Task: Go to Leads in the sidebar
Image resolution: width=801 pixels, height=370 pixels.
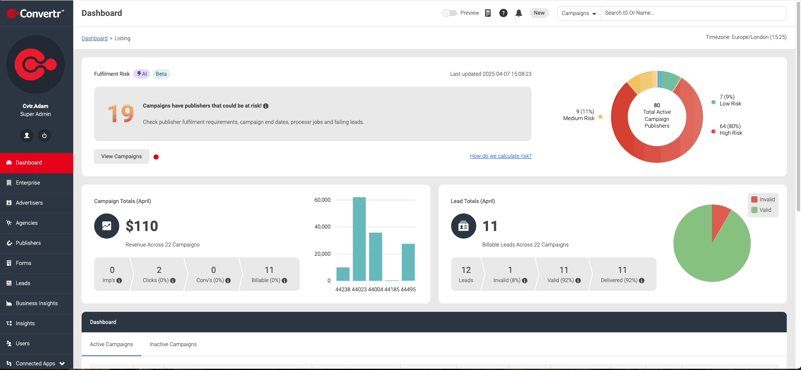Action: tap(36, 283)
